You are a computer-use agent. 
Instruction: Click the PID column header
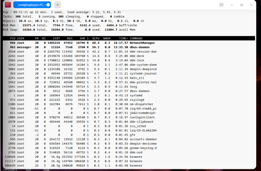tap(12, 38)
